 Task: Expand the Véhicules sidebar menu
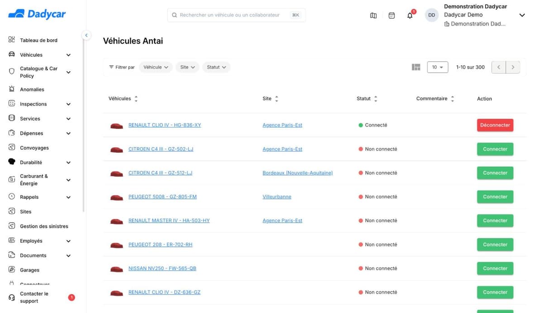(x=68, y=55)
